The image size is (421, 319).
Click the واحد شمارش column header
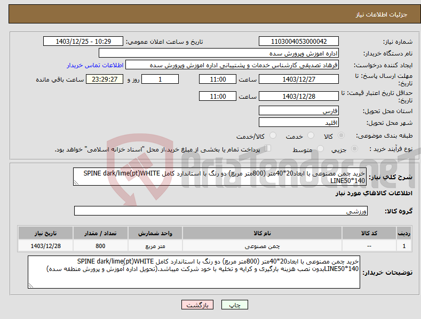point(155,233)
